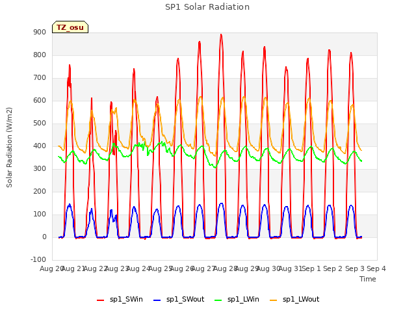Toggle the sp1_LWin legend entry
Viewport: 416px width, 312px height.
237,300
